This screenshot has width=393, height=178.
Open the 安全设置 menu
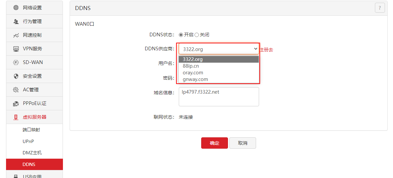point(34,76)
